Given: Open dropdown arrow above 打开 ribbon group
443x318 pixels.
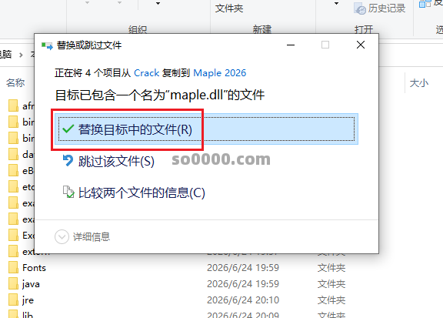Looking at the screenshot, I should [336, 3].
